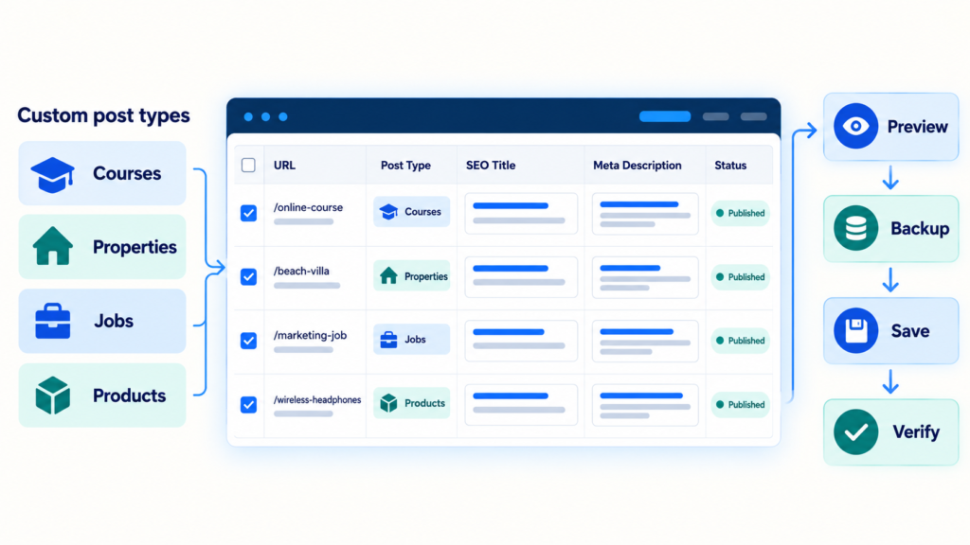Click the Preview eye icon
This screenshot has width=970, height=545.
pos(855,126)
